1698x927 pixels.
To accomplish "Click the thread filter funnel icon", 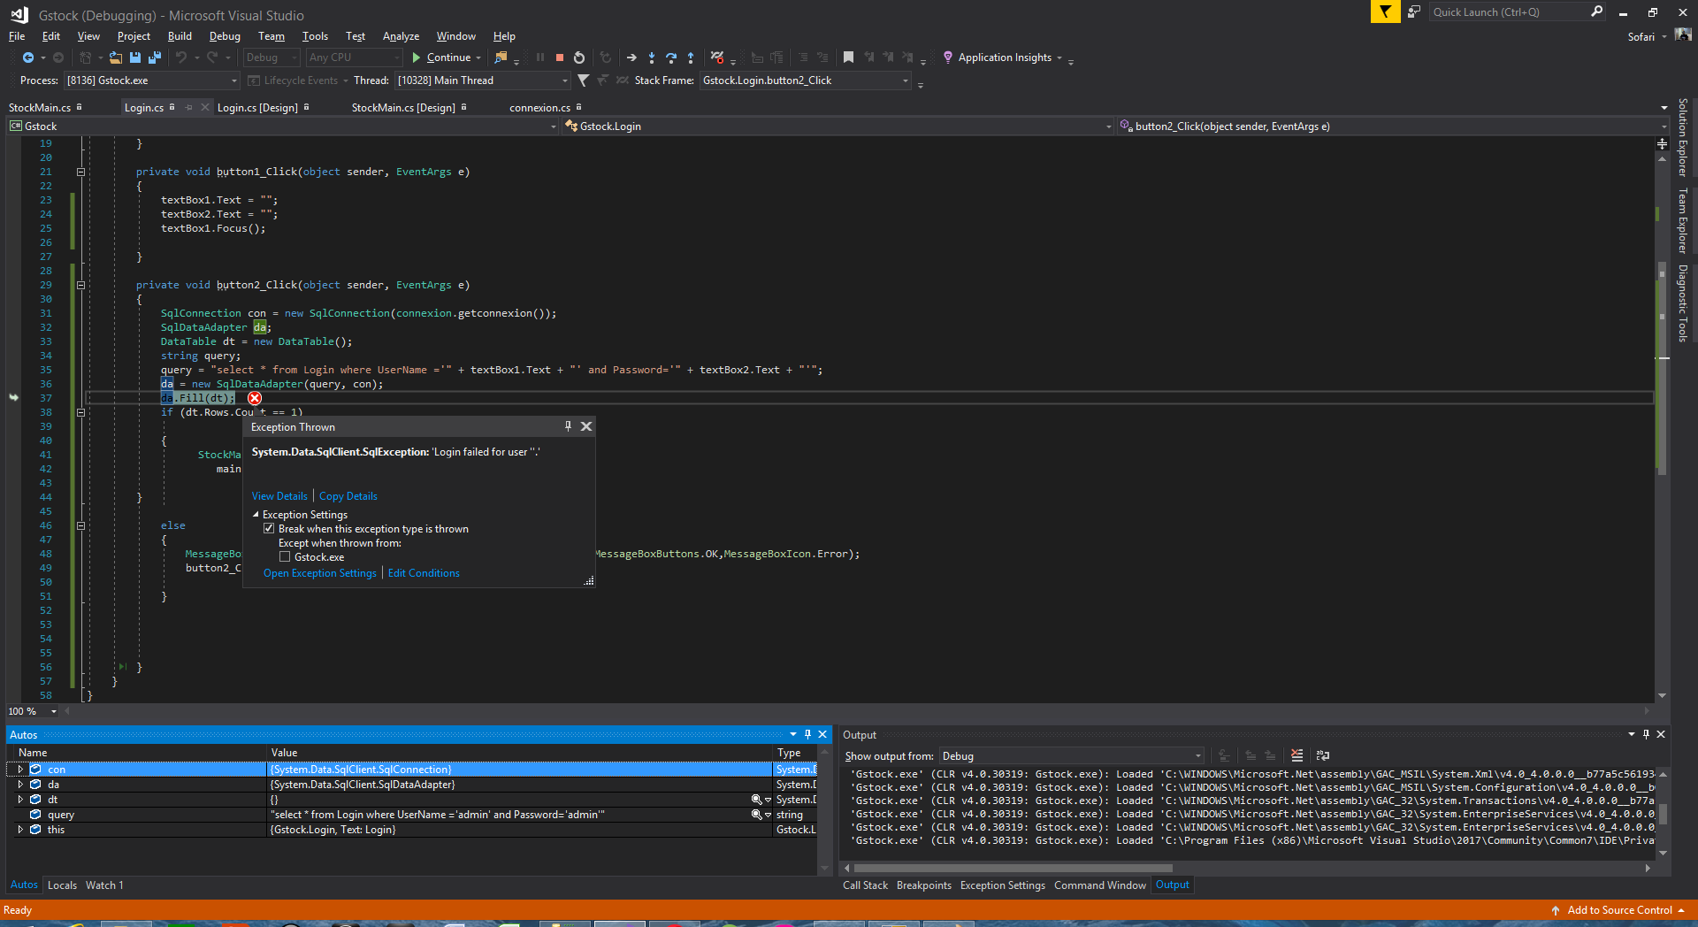I will [x=583, y=80].
